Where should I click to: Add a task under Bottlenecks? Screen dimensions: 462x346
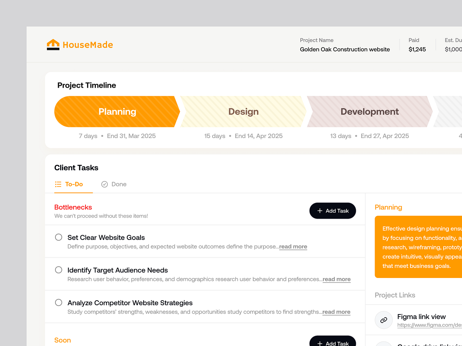tap(333, 211)
